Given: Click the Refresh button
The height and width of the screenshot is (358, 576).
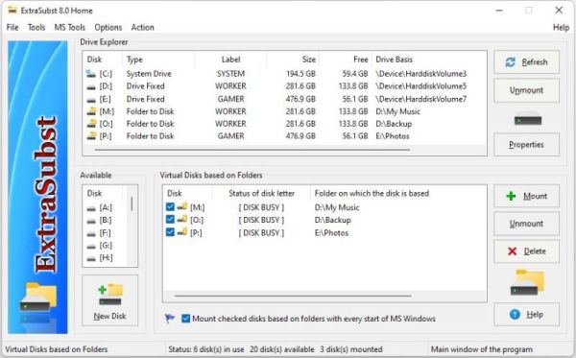Looking at the screenshot, I should [526, 62].
